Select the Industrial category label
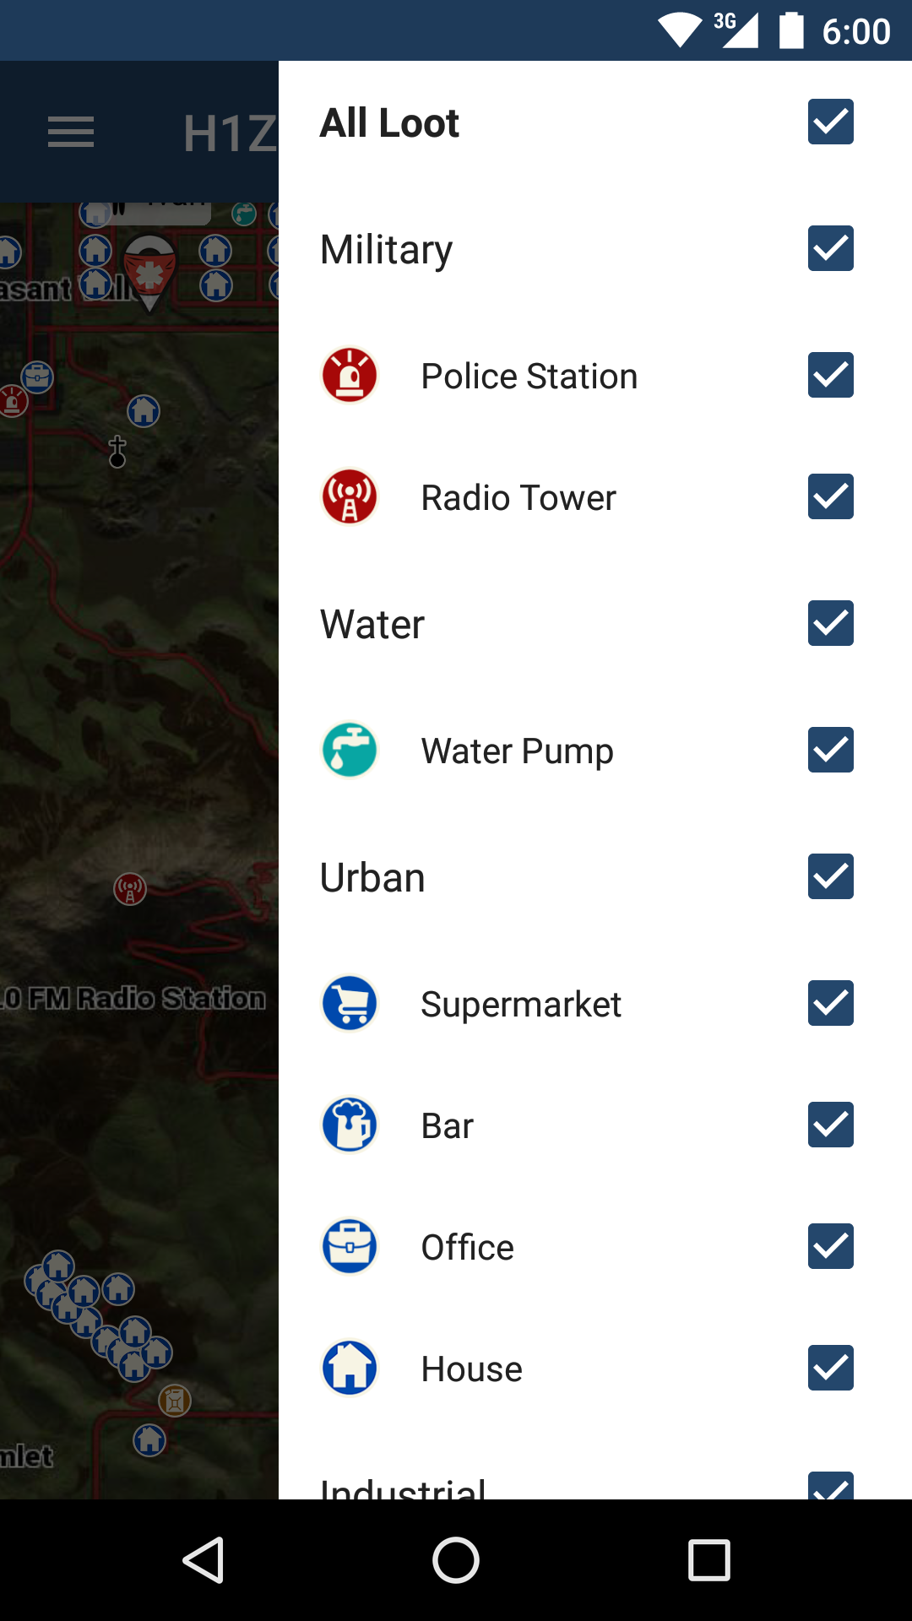Image resolution: width=912 pixels, height=1621 pixels. (403, 1488)
